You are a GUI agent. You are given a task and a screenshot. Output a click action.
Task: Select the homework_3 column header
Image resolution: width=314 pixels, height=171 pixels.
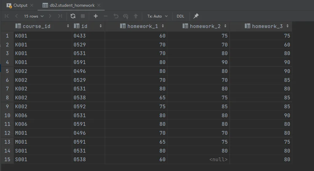(x=261, y=26)
